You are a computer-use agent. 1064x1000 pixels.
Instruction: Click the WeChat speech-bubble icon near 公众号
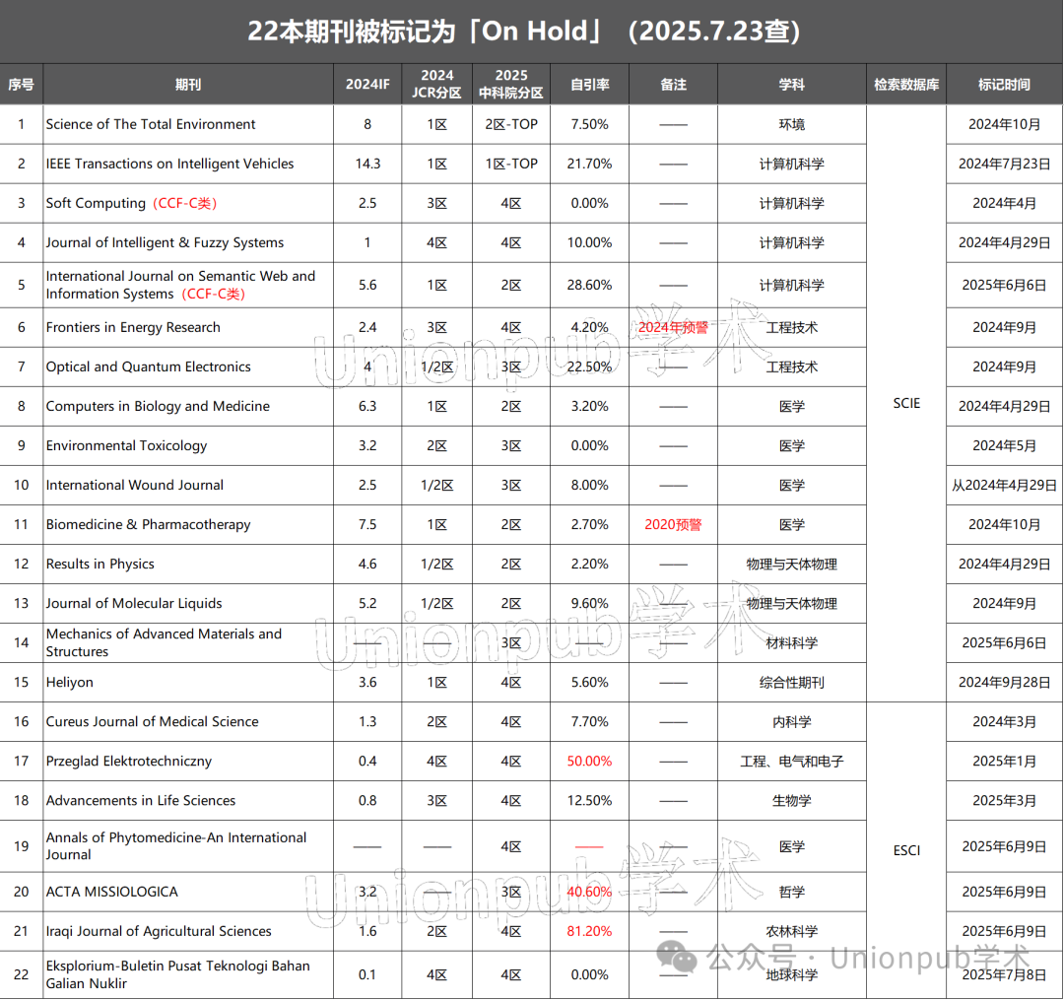[678, 958]
